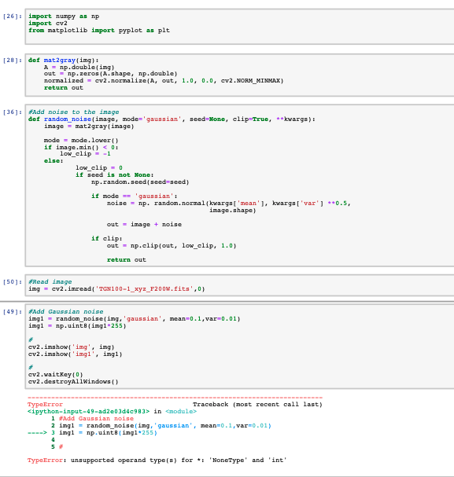This screenshot has height=477, width=454.
Task: Place cursor at 'return out' in random_noise
Action: (x=127, y=260)
